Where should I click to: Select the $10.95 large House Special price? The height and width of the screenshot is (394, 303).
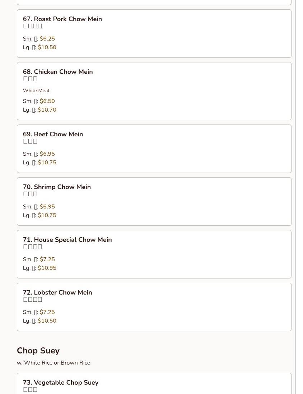(x=47, y=268)
